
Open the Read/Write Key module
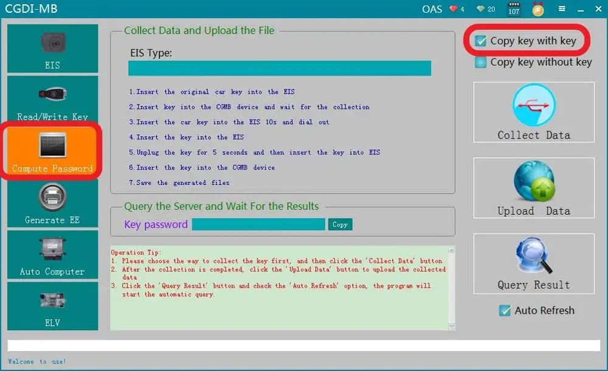click(52, 99)
